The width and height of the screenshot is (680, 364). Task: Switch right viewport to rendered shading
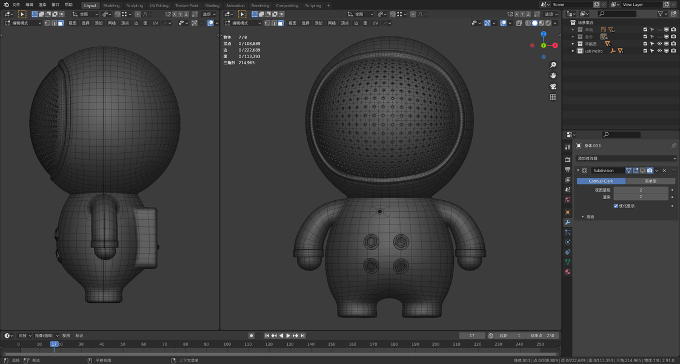click(548, 23)
